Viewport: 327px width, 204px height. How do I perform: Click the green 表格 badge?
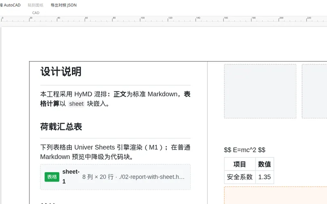[52, 177]
